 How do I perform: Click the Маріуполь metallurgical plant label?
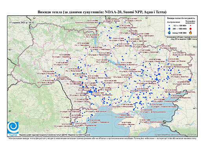click(180, 92)
